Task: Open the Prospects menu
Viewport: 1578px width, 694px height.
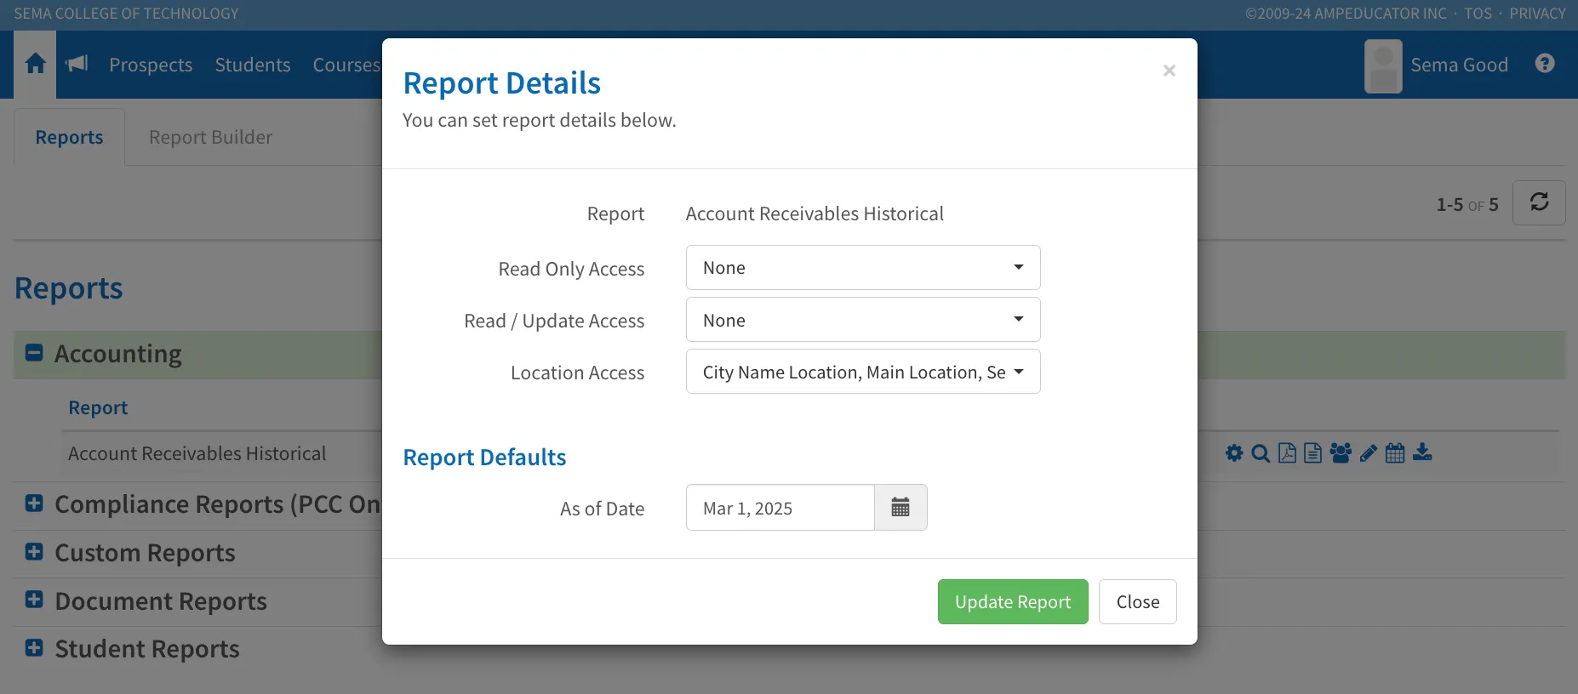Action: coord(151,65)
